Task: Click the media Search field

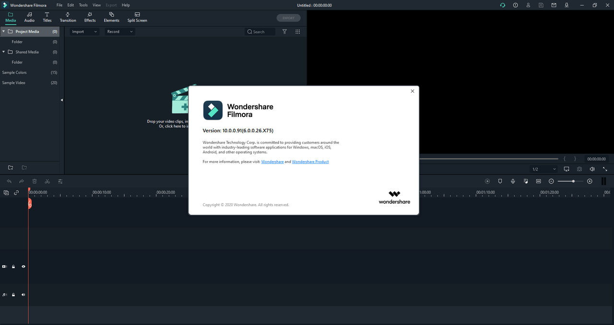Action: (x=260, y=32)
